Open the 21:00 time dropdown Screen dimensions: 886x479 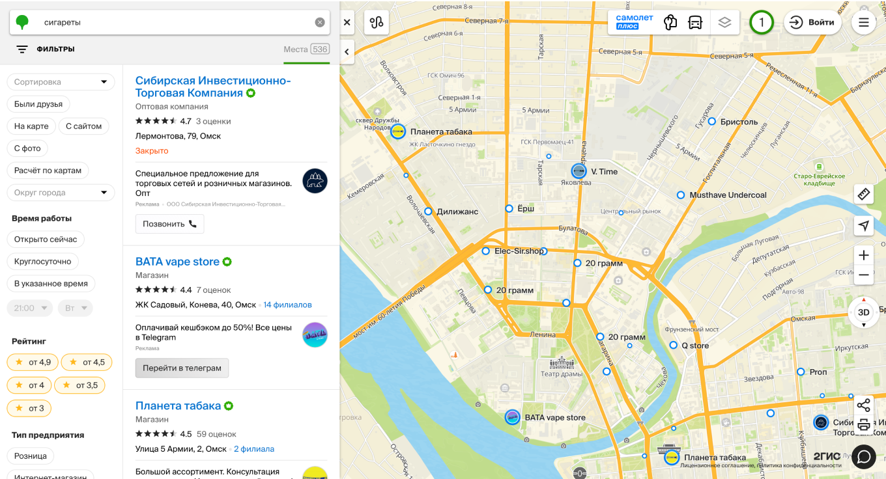coord(30,308)
